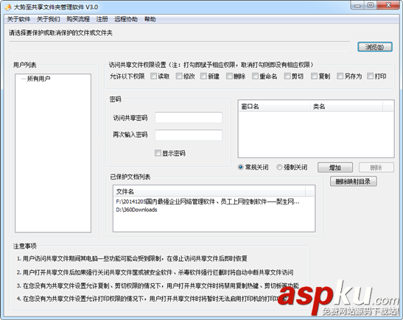The width and height of the screenshot is (403, 320).
Task: Toggle the 显示密码 checkbox
Action: pyautogui.click(x=158, y=153)
